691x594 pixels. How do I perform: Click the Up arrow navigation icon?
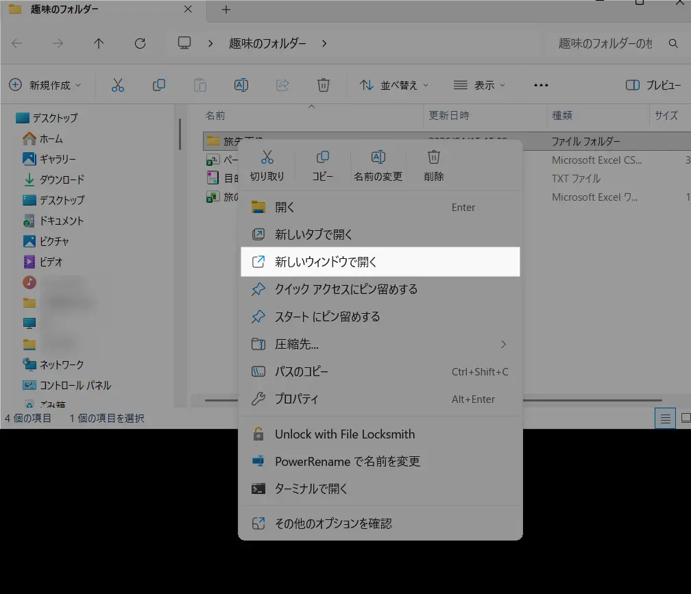(99, 43)
